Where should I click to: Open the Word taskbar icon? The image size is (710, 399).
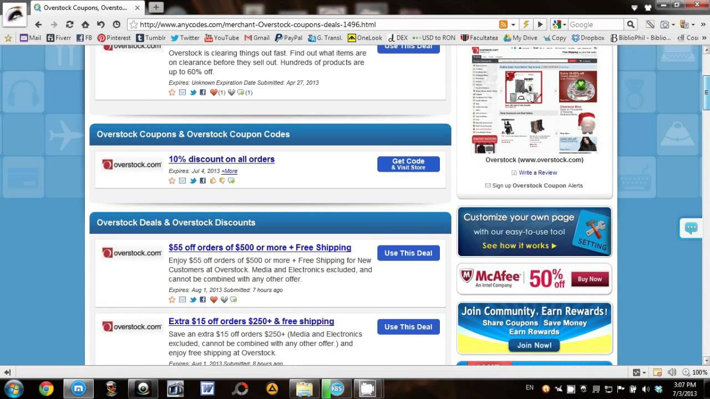click(x=208, y=388)
